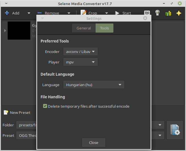The height and width of the screenshot is (151, 186).
Task: Select the Tools tab
Action: [x=104, y=28]
